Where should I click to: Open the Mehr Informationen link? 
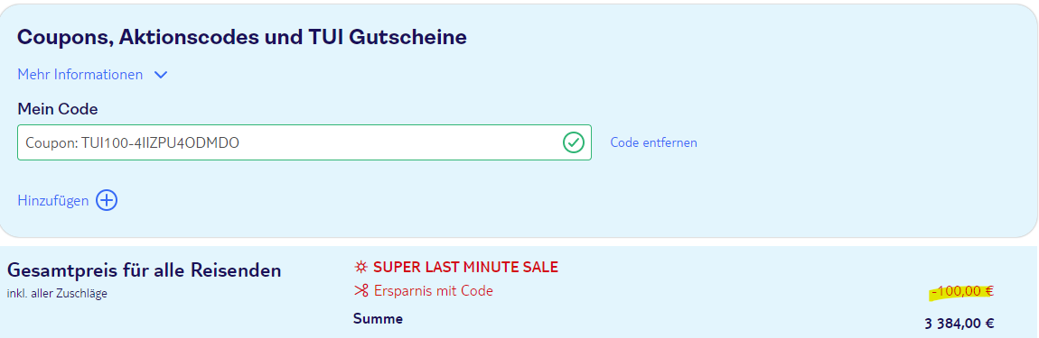pyautogui.click(x=80, y=75)
